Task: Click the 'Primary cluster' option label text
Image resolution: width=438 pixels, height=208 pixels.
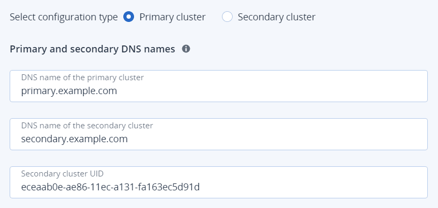Action: [x=172, y=17]
